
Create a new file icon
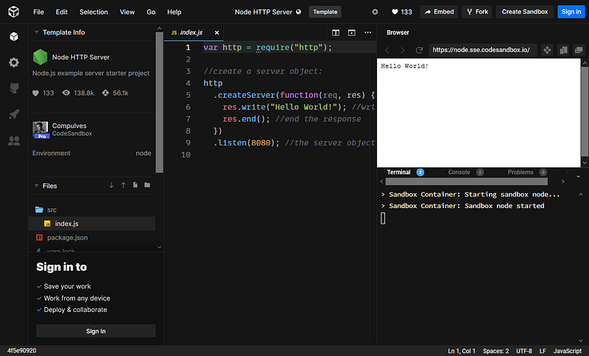coord(135,185)
